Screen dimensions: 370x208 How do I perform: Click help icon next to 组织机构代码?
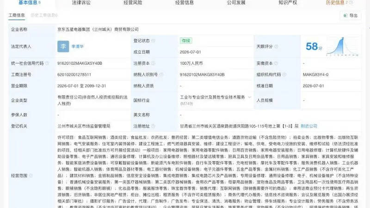tap(284, 74)
